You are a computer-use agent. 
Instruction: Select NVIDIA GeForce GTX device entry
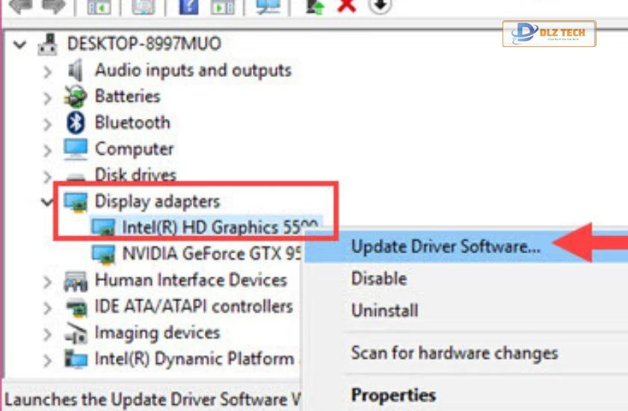(x=212, y=254)
